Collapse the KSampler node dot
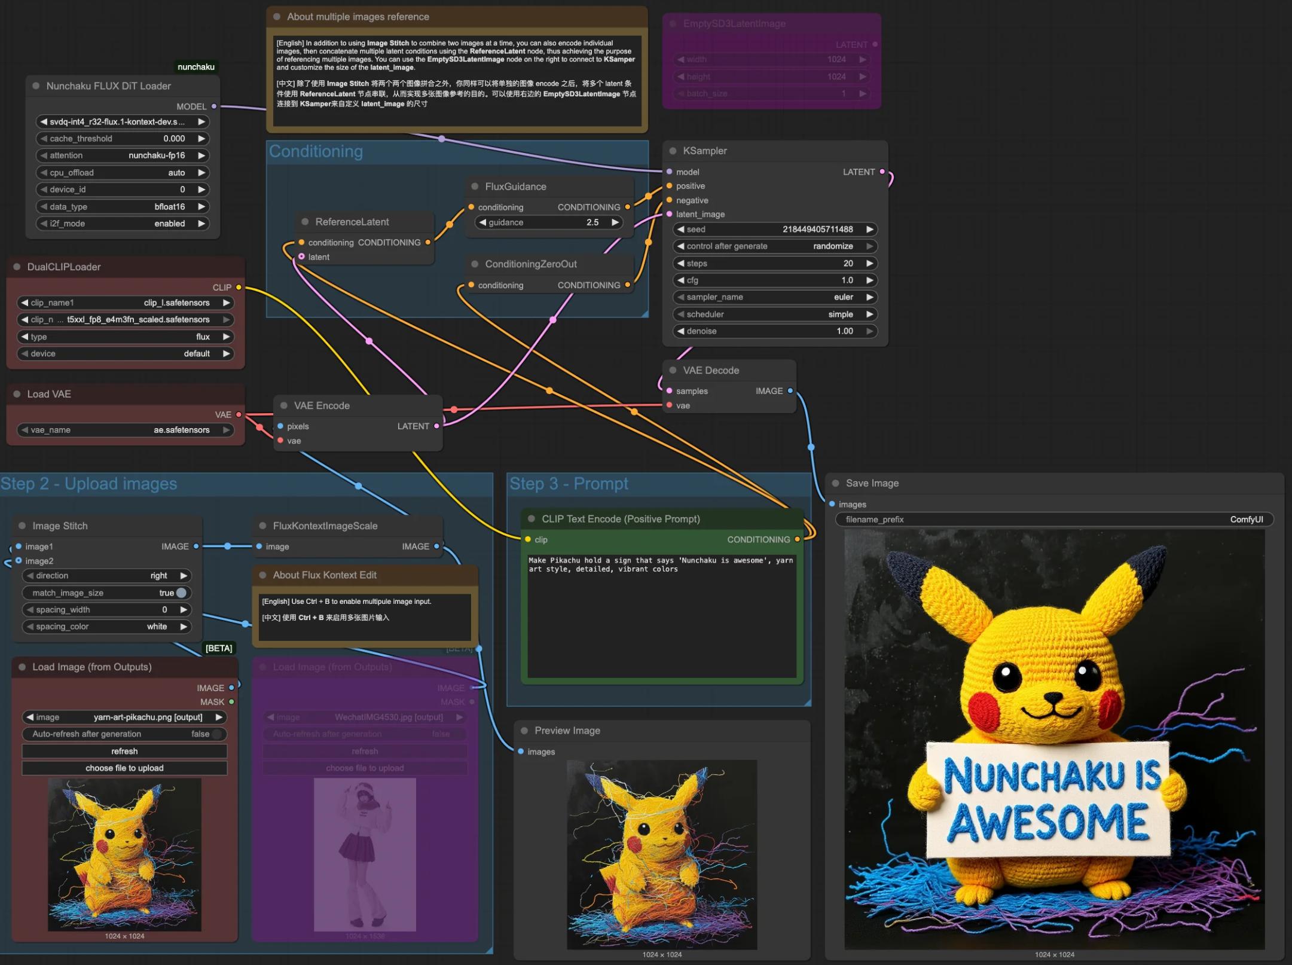This screenshot has width=1292, height=965. [673, 151]
